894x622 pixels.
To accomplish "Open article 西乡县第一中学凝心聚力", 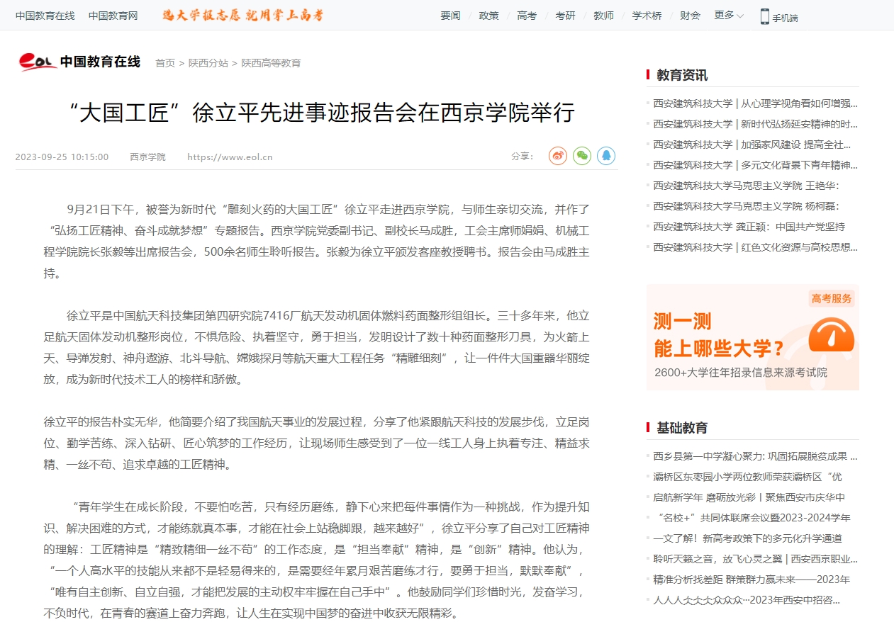I will pos(756,456).
